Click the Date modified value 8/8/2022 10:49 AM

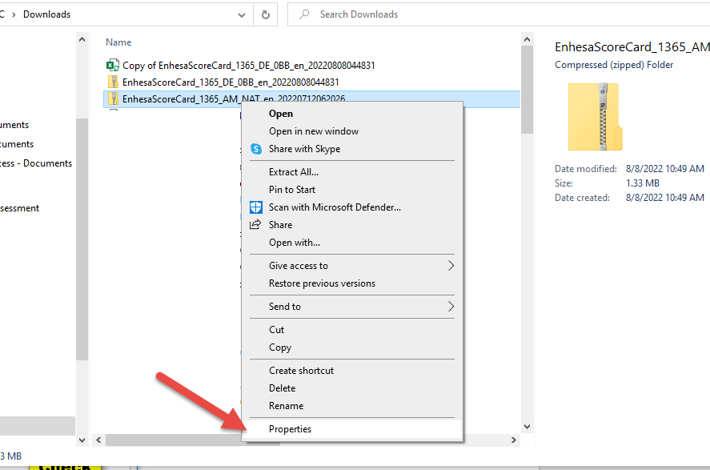(x=664, y=169)
